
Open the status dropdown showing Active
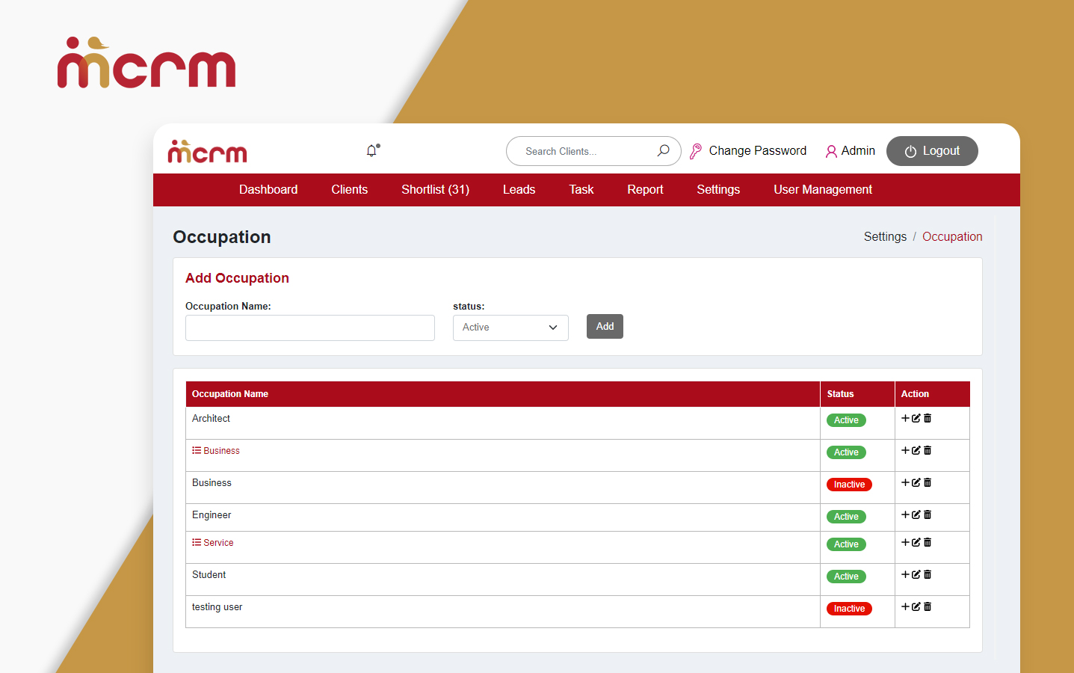[510, 328]
